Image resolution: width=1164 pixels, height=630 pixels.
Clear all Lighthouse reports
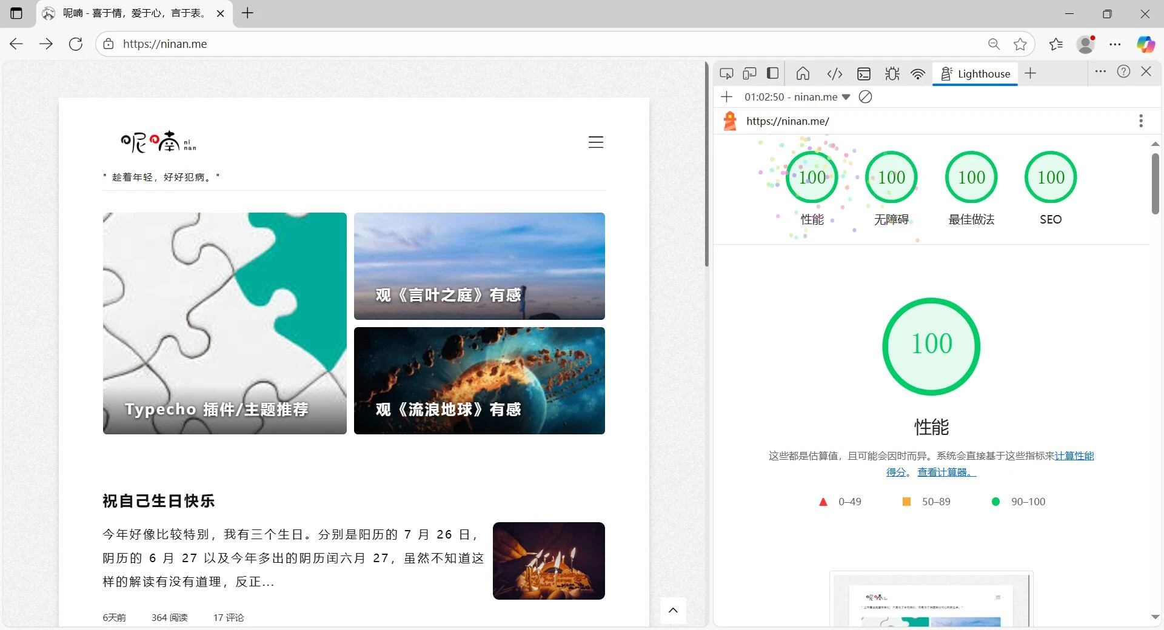coord(866,97)
